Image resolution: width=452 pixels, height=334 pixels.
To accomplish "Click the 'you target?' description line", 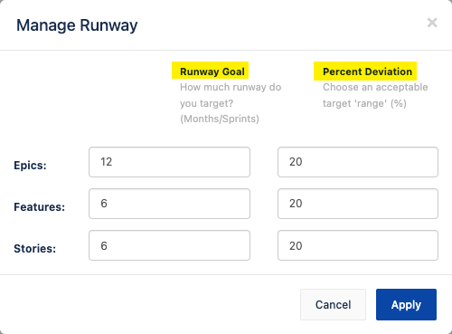I will point(207,103).
